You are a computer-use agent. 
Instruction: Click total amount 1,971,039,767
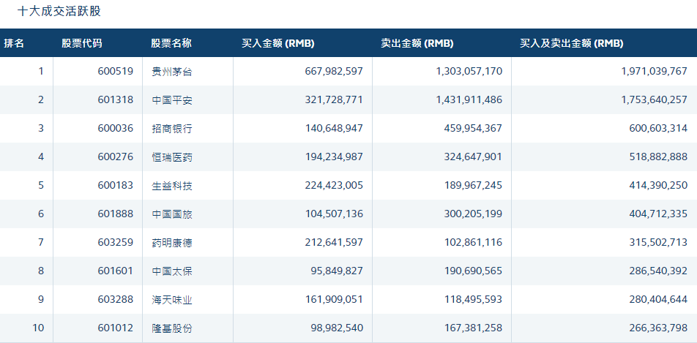(x=655, y=71)
